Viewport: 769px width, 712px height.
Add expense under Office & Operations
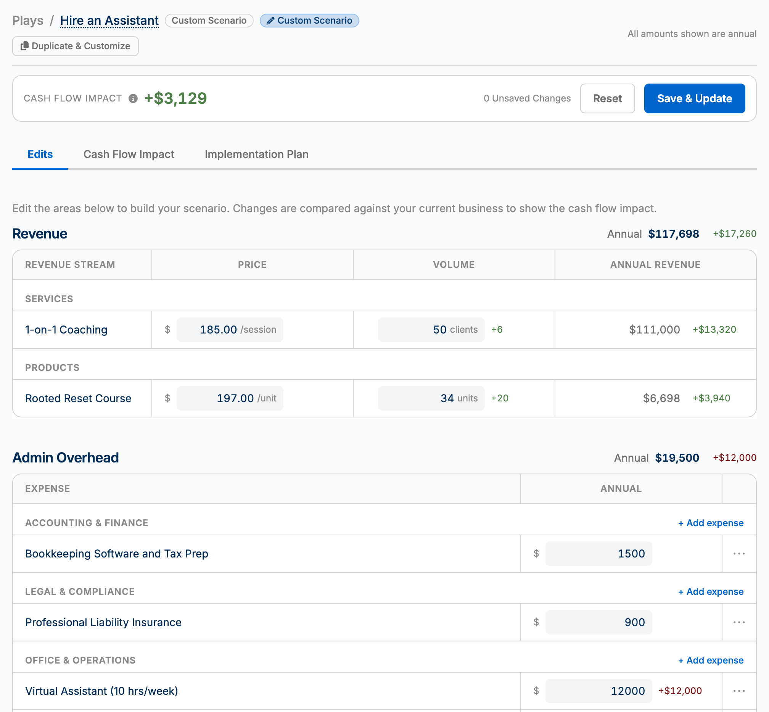[711, 660]
